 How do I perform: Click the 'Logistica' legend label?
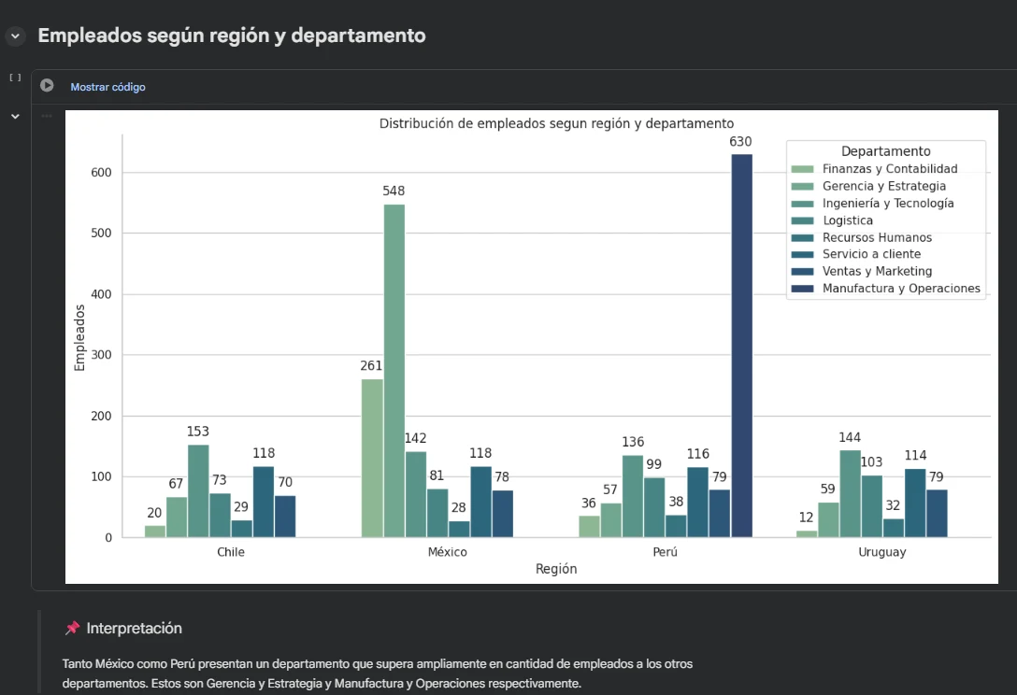click(x=848, y=220)
